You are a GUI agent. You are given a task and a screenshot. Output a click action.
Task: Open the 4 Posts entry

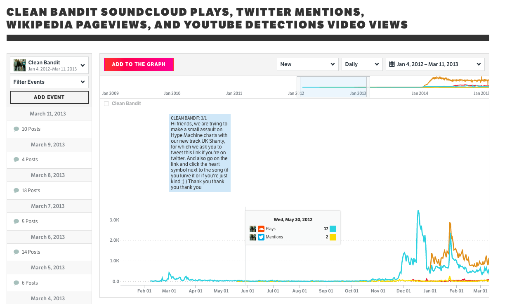[50, 160]
